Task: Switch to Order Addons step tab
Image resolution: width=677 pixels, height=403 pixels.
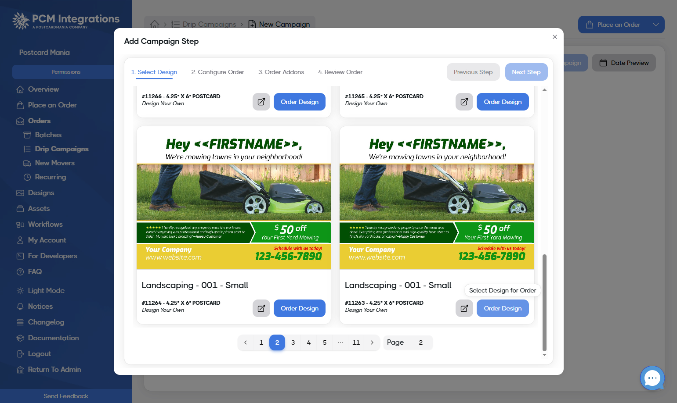Action: coord(281,72)
